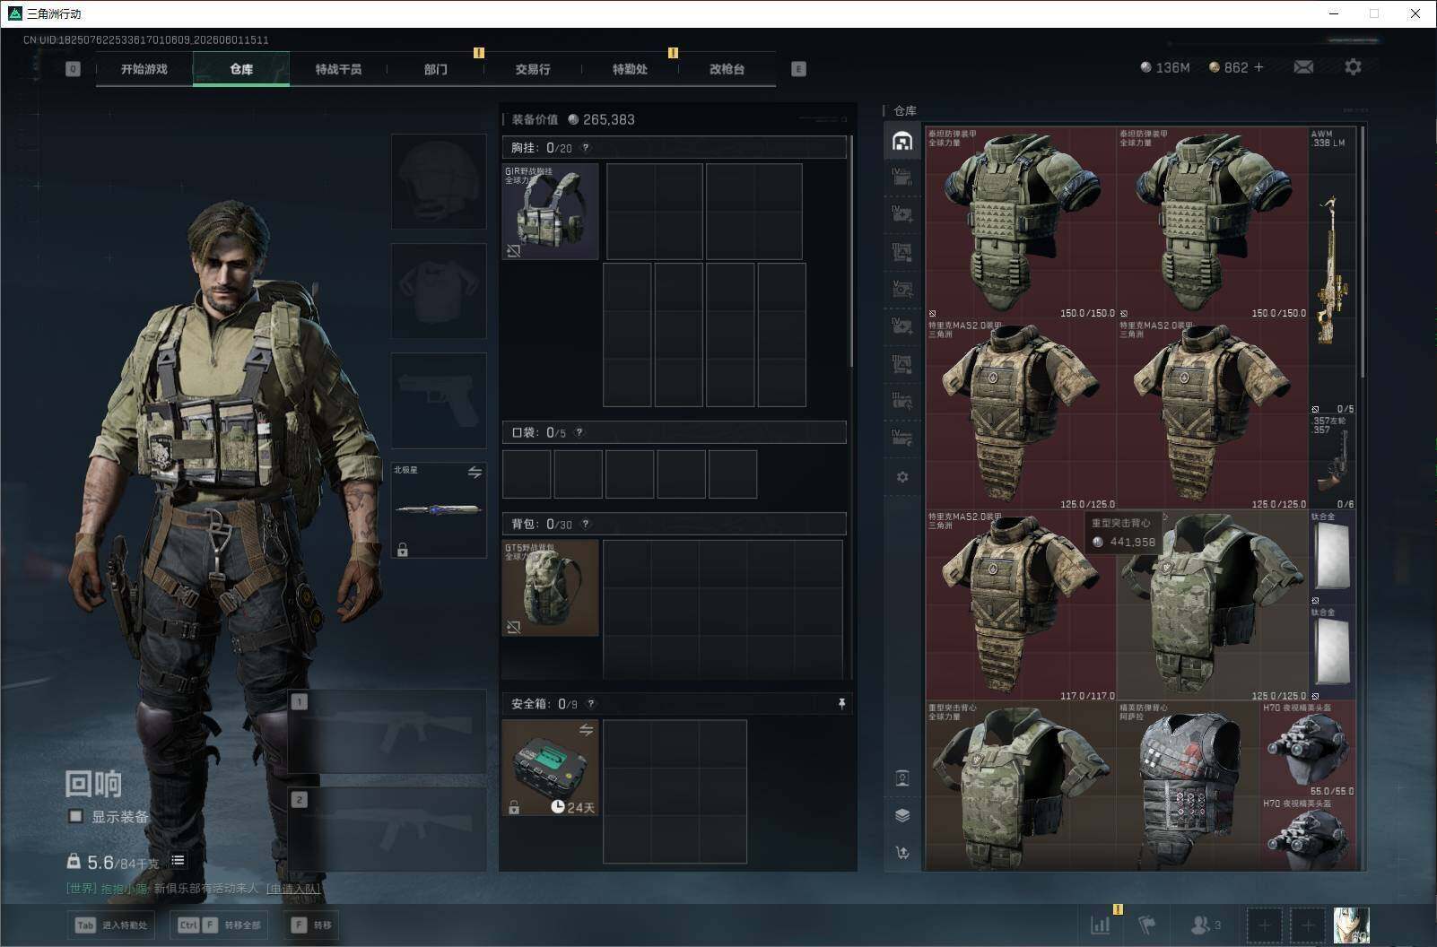Select the .357左轮 revolver item
Viewport: 1437px width, 947px height.
(1332, 463)
